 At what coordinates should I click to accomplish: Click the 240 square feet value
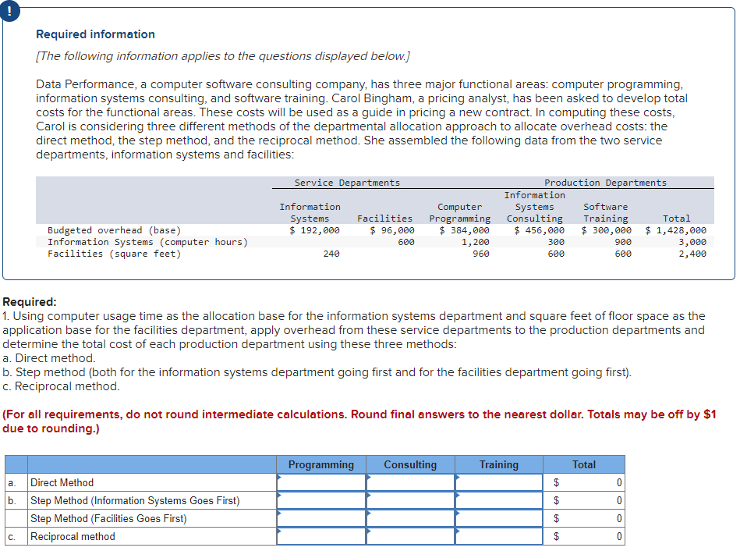[331, 254]
